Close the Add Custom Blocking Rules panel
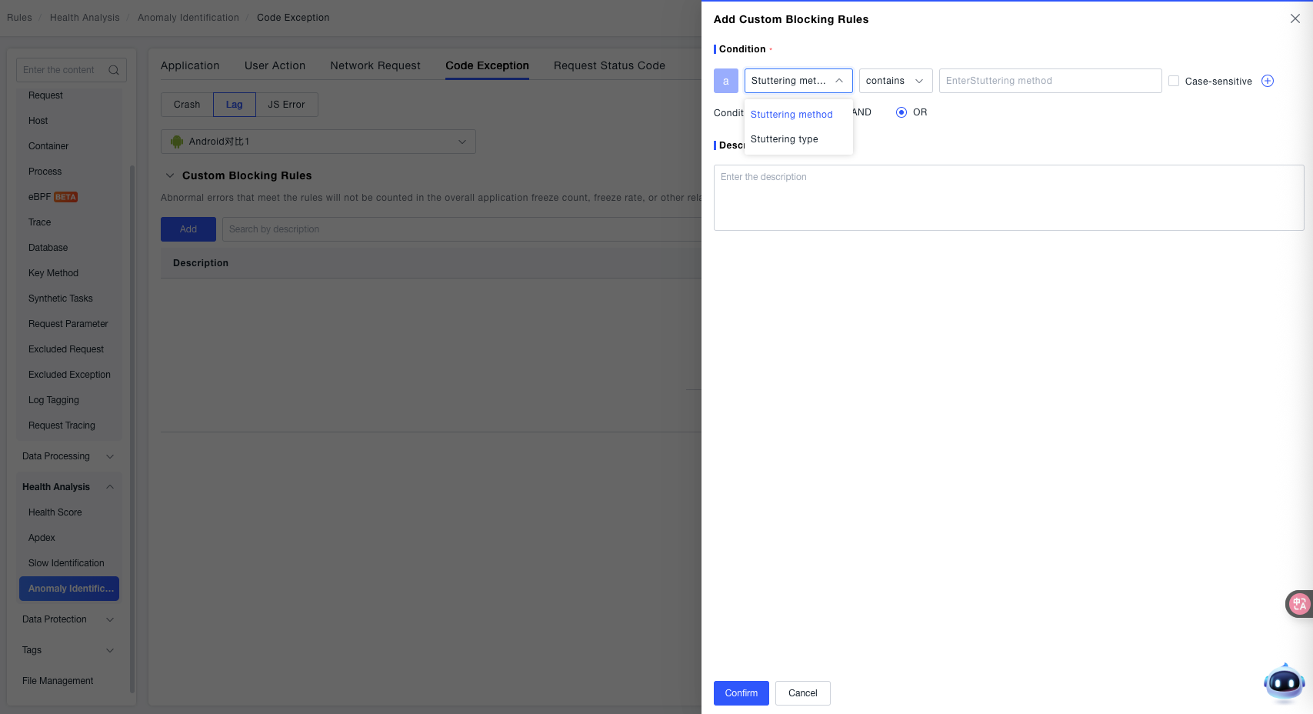Screen dimensions: 1313x714 pos(1295,18)
